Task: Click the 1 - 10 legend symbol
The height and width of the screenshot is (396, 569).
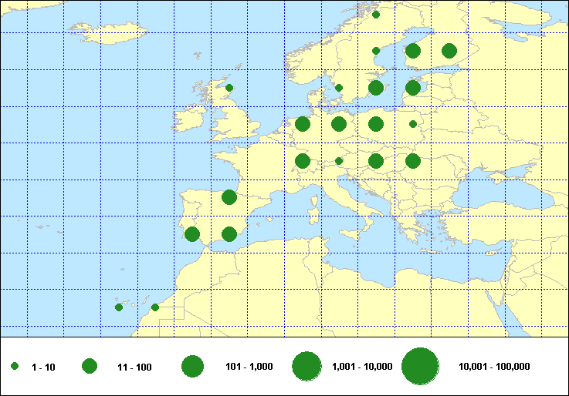Action: coord(15,367)
